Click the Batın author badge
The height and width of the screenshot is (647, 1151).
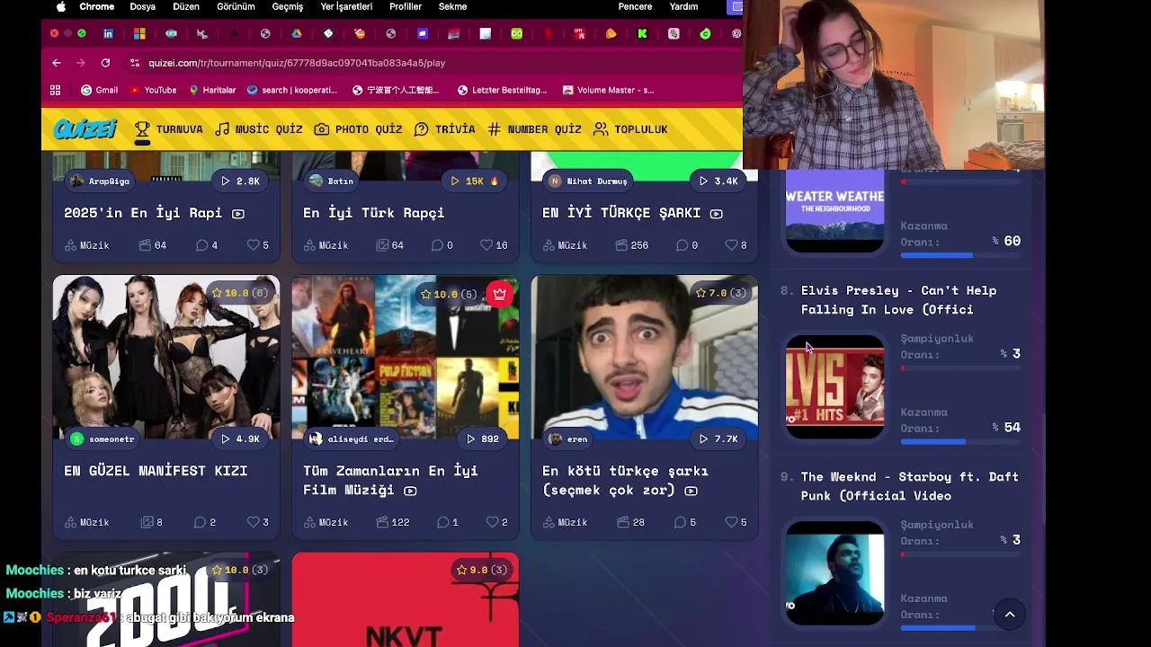331,181
